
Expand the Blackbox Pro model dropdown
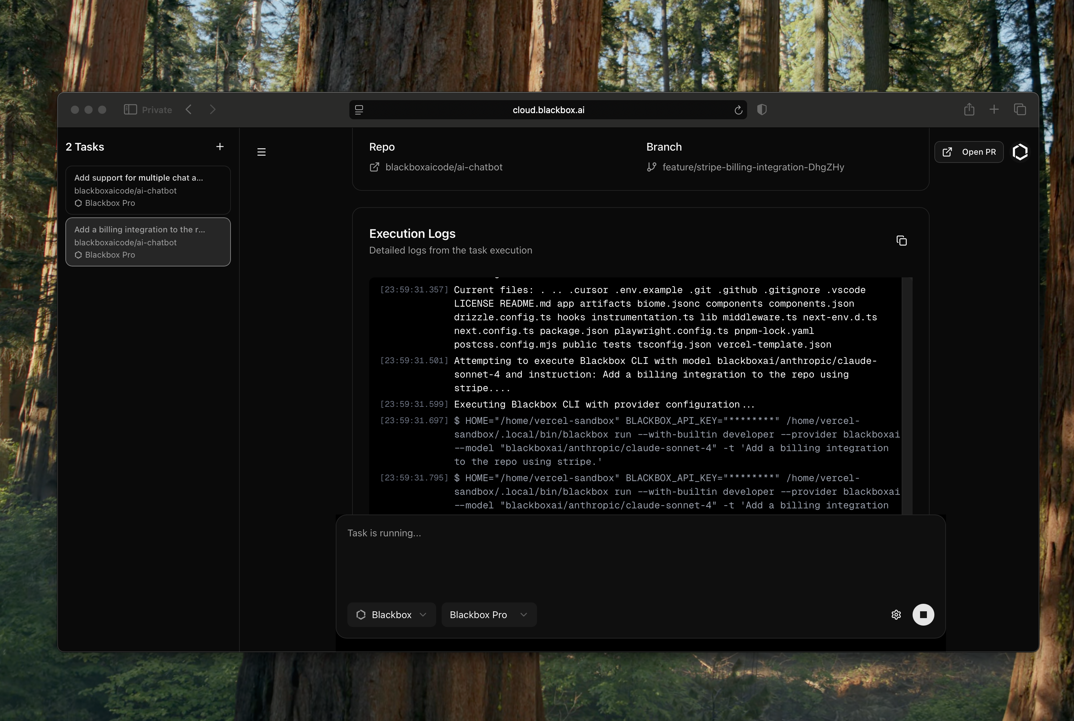click(x=489, y=615)
